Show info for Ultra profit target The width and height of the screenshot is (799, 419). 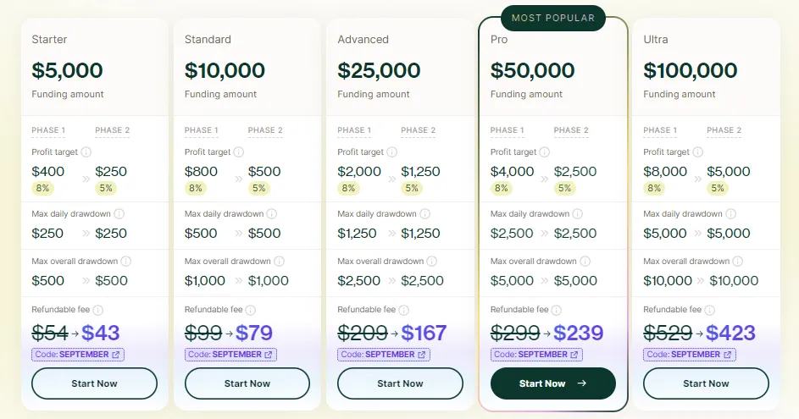pos(698,152)
